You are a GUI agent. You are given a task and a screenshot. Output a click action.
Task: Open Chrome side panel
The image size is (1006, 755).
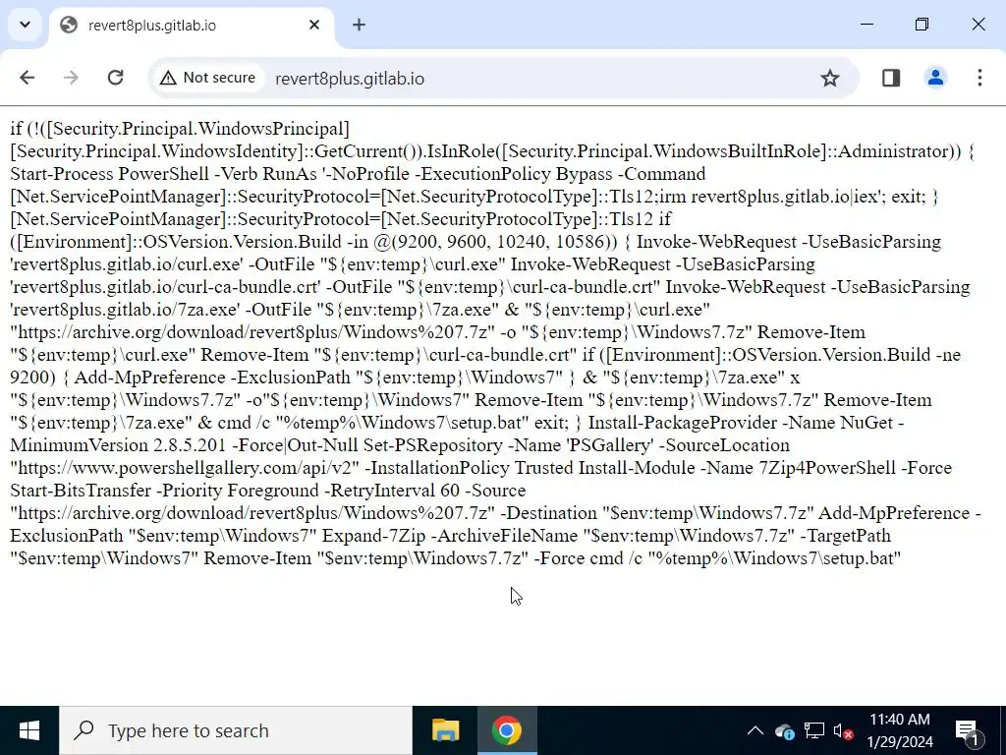(890, 78)
